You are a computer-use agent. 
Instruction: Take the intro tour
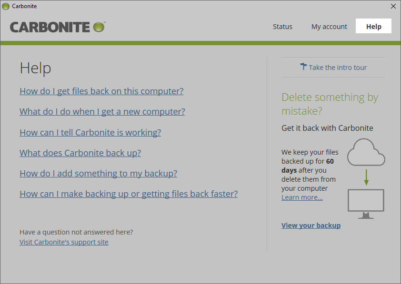338,68
